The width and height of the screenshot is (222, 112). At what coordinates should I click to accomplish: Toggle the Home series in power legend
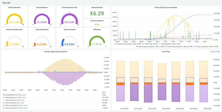point(147,44)
